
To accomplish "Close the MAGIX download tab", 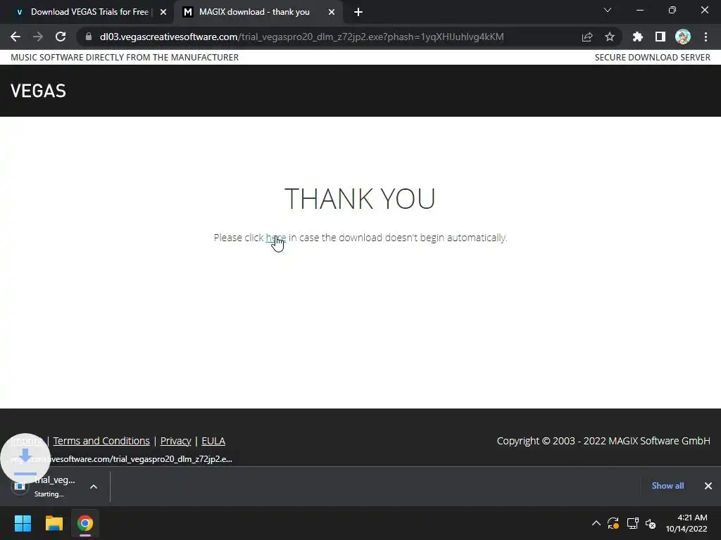I will (x=332, y=13).
